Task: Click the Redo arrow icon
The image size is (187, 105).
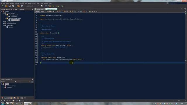Action: click(x=22, y=6)
